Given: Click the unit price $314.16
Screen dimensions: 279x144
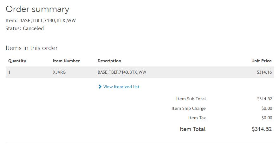Looking at the screenshot, I should [264, 72].
